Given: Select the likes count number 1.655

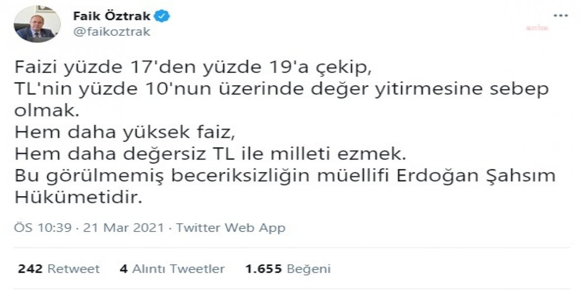Looking at the screenshot, I should tap(262, 268).
